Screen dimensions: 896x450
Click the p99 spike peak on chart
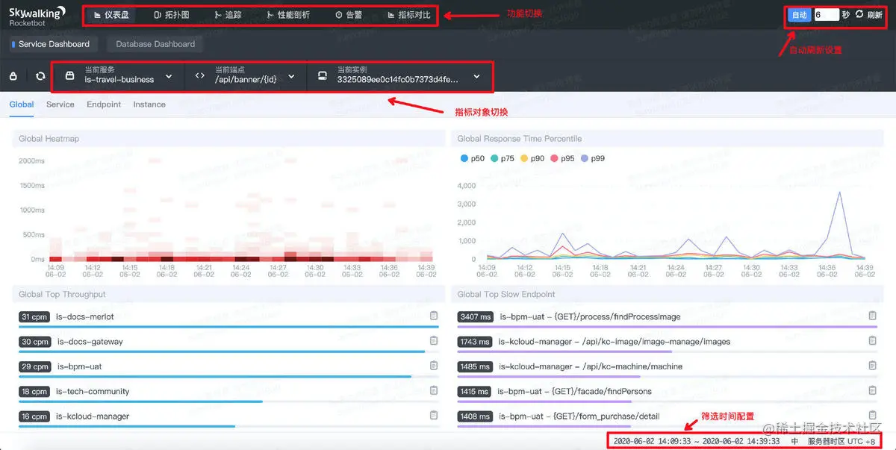click(840, 192)
